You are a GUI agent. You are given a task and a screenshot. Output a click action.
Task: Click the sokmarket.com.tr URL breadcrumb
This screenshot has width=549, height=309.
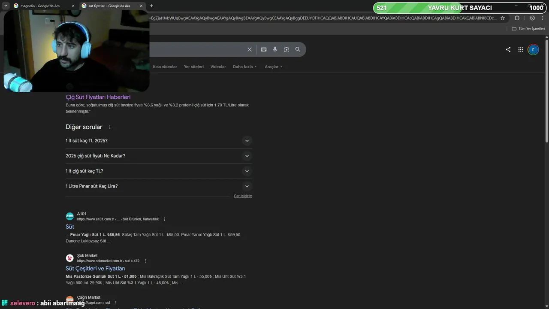click(108, 261)
